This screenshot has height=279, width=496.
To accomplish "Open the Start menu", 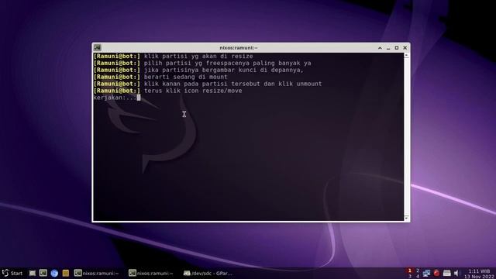I will tap(12, 273).
